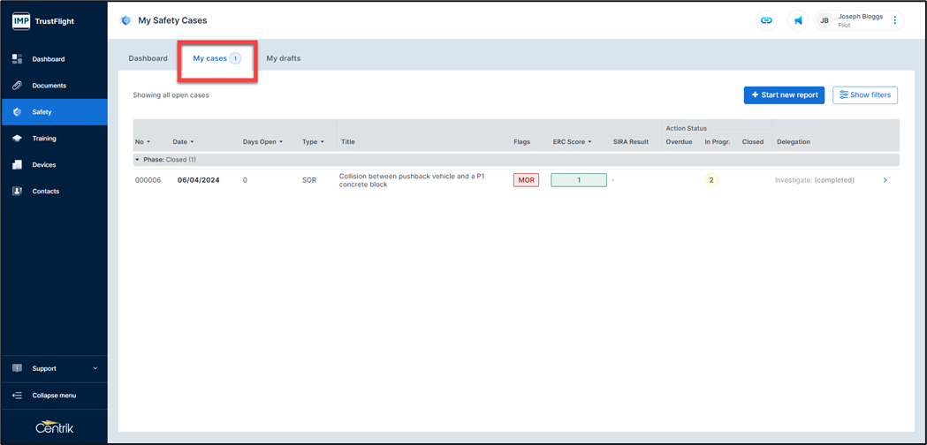This screenshot has width=927, height=445.
Task: Go to Training in the sidebar
Action: [x=44, y=139]
